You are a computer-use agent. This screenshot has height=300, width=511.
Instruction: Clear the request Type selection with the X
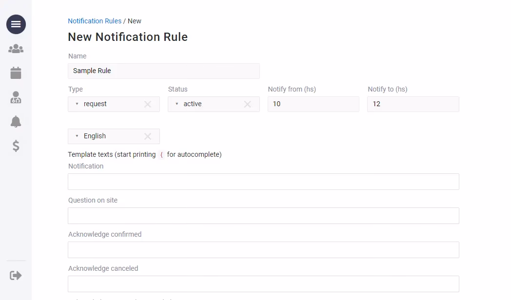click(148, 104)
